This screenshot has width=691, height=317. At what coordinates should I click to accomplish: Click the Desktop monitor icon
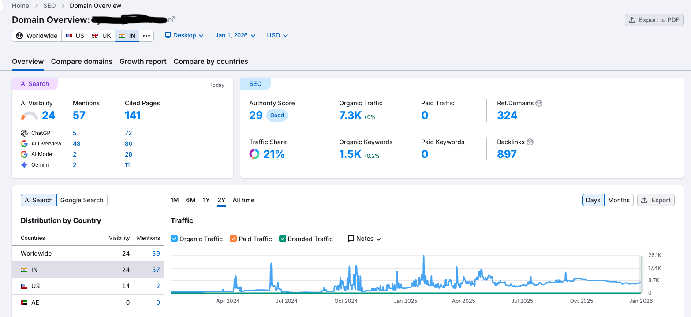pyautogui.click(x=168, y=35)
